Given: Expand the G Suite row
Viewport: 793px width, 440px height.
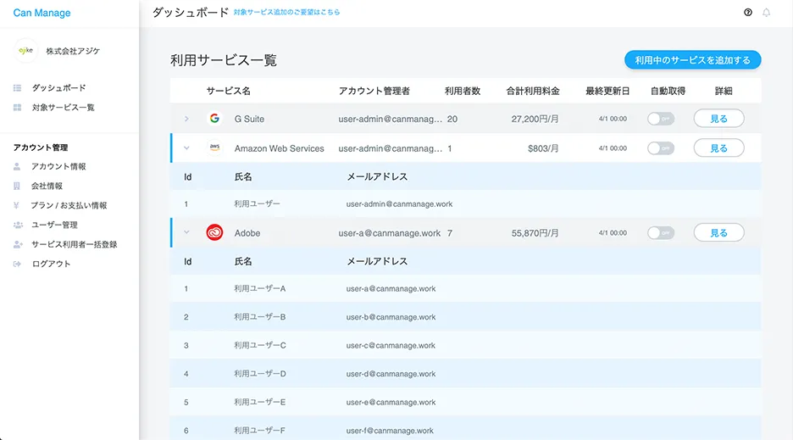Looking at the screenshot, I should 186,119.
